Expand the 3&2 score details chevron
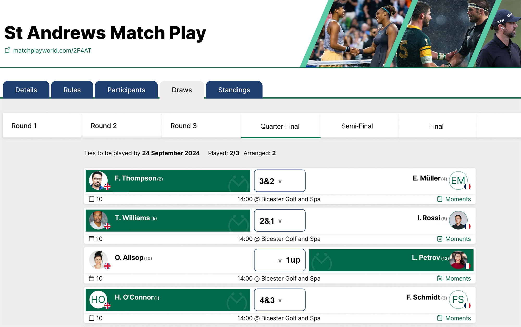This screenshot has height=327, width=521. pyautogui.click(x=280, y=181)
